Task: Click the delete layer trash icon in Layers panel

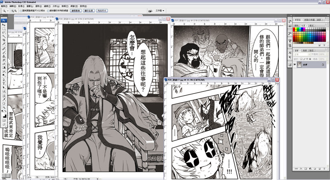Action: click(x=324, y=168)
